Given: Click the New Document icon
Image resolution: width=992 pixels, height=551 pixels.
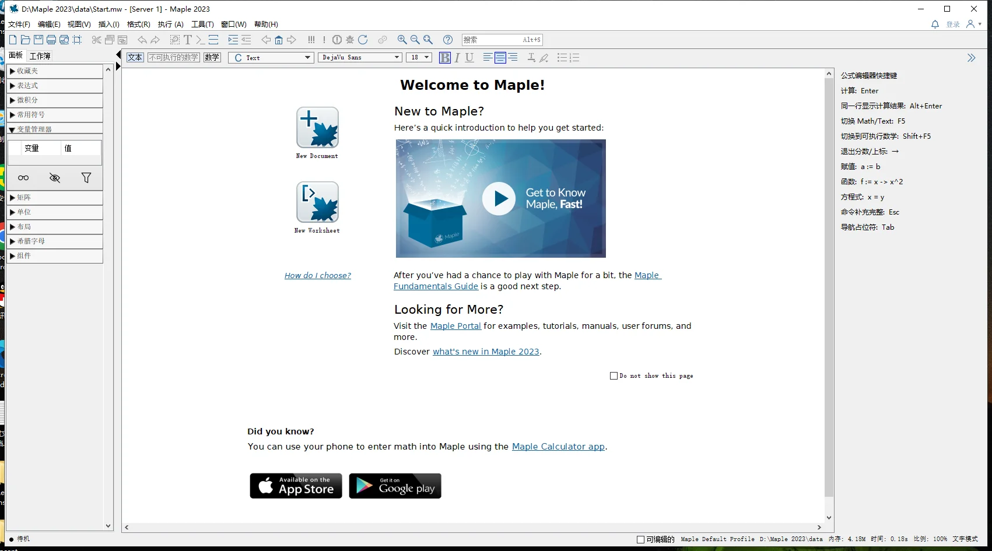Looking at the screenshot, I should (x=317, y=128).
